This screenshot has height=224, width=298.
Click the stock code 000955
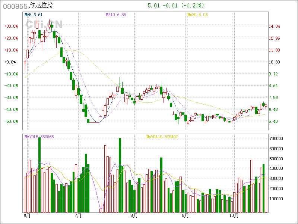coord(15,6)
